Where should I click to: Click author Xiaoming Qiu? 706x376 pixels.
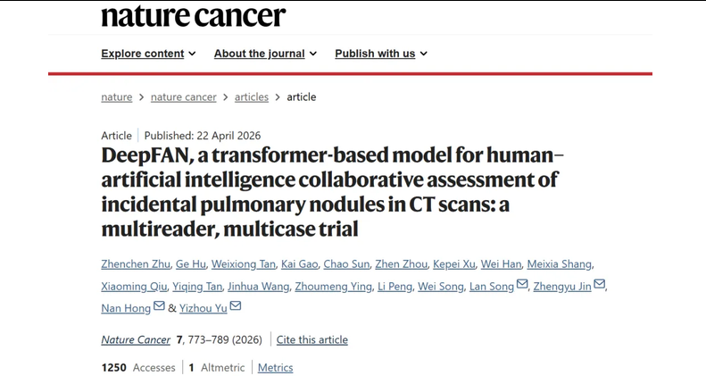coord(134,287)
